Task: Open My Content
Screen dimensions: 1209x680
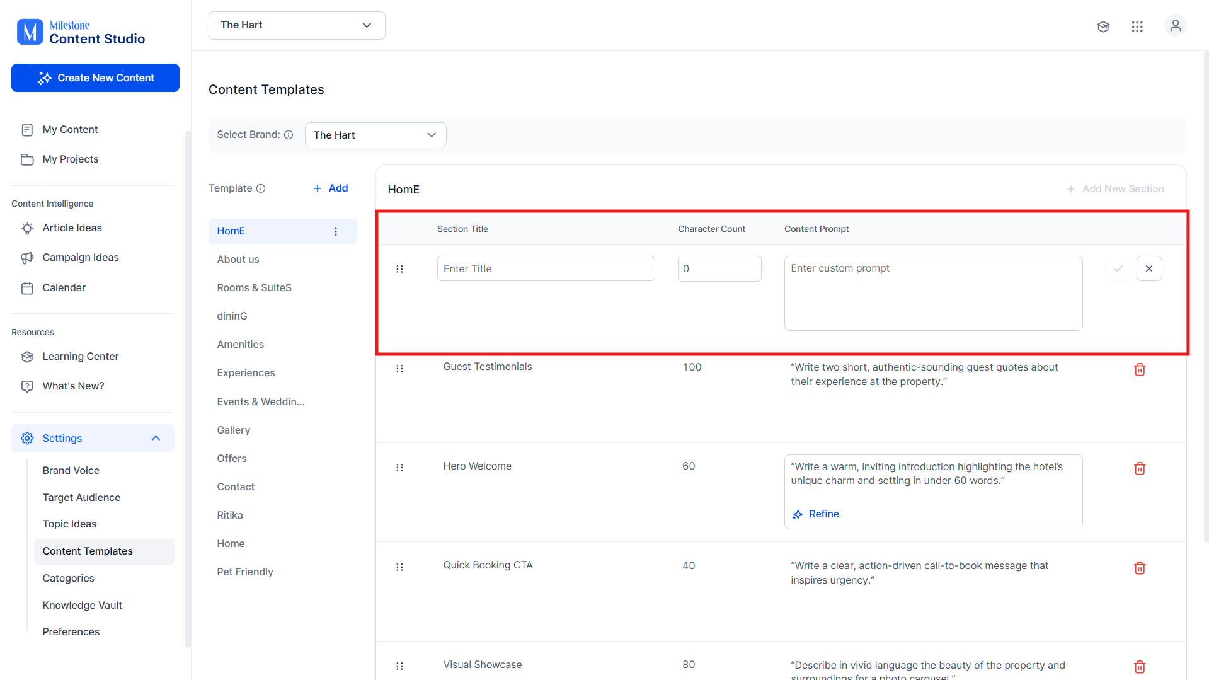Action: (x=70, y=130)
